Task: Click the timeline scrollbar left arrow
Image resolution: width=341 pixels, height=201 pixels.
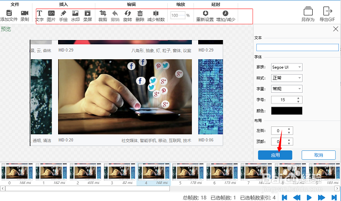Action: [x=3, y=188]
